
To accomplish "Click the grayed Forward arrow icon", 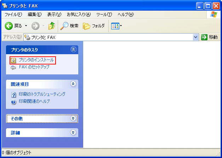I will 35,26.
